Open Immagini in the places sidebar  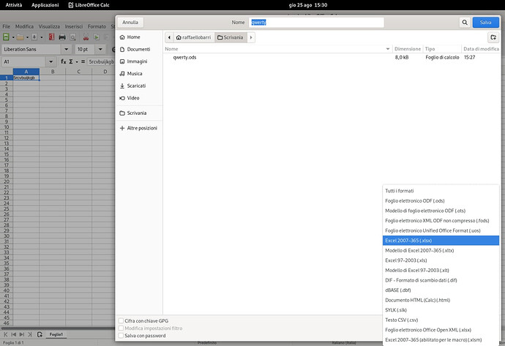tap(139, 61)
